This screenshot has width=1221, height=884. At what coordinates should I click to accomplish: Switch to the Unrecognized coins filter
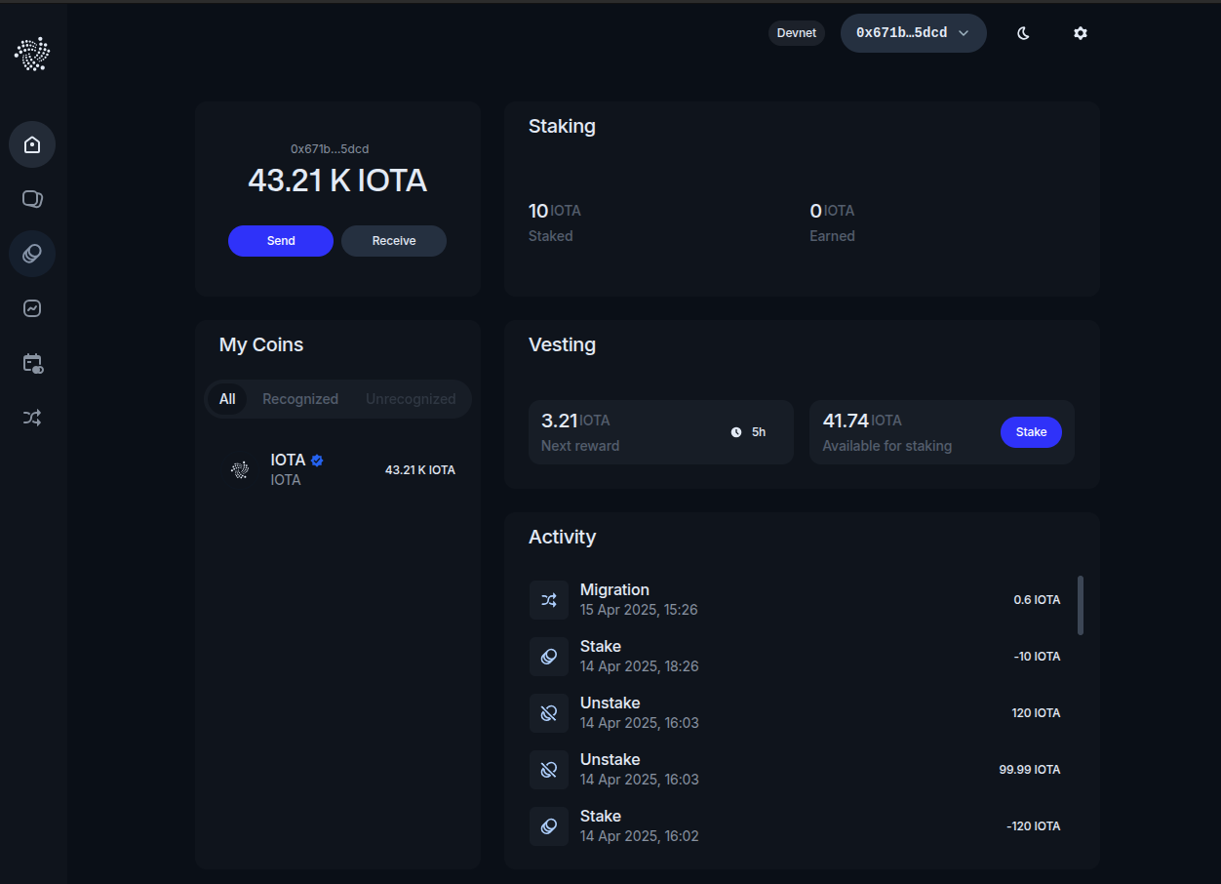click(x=411, y=398)
